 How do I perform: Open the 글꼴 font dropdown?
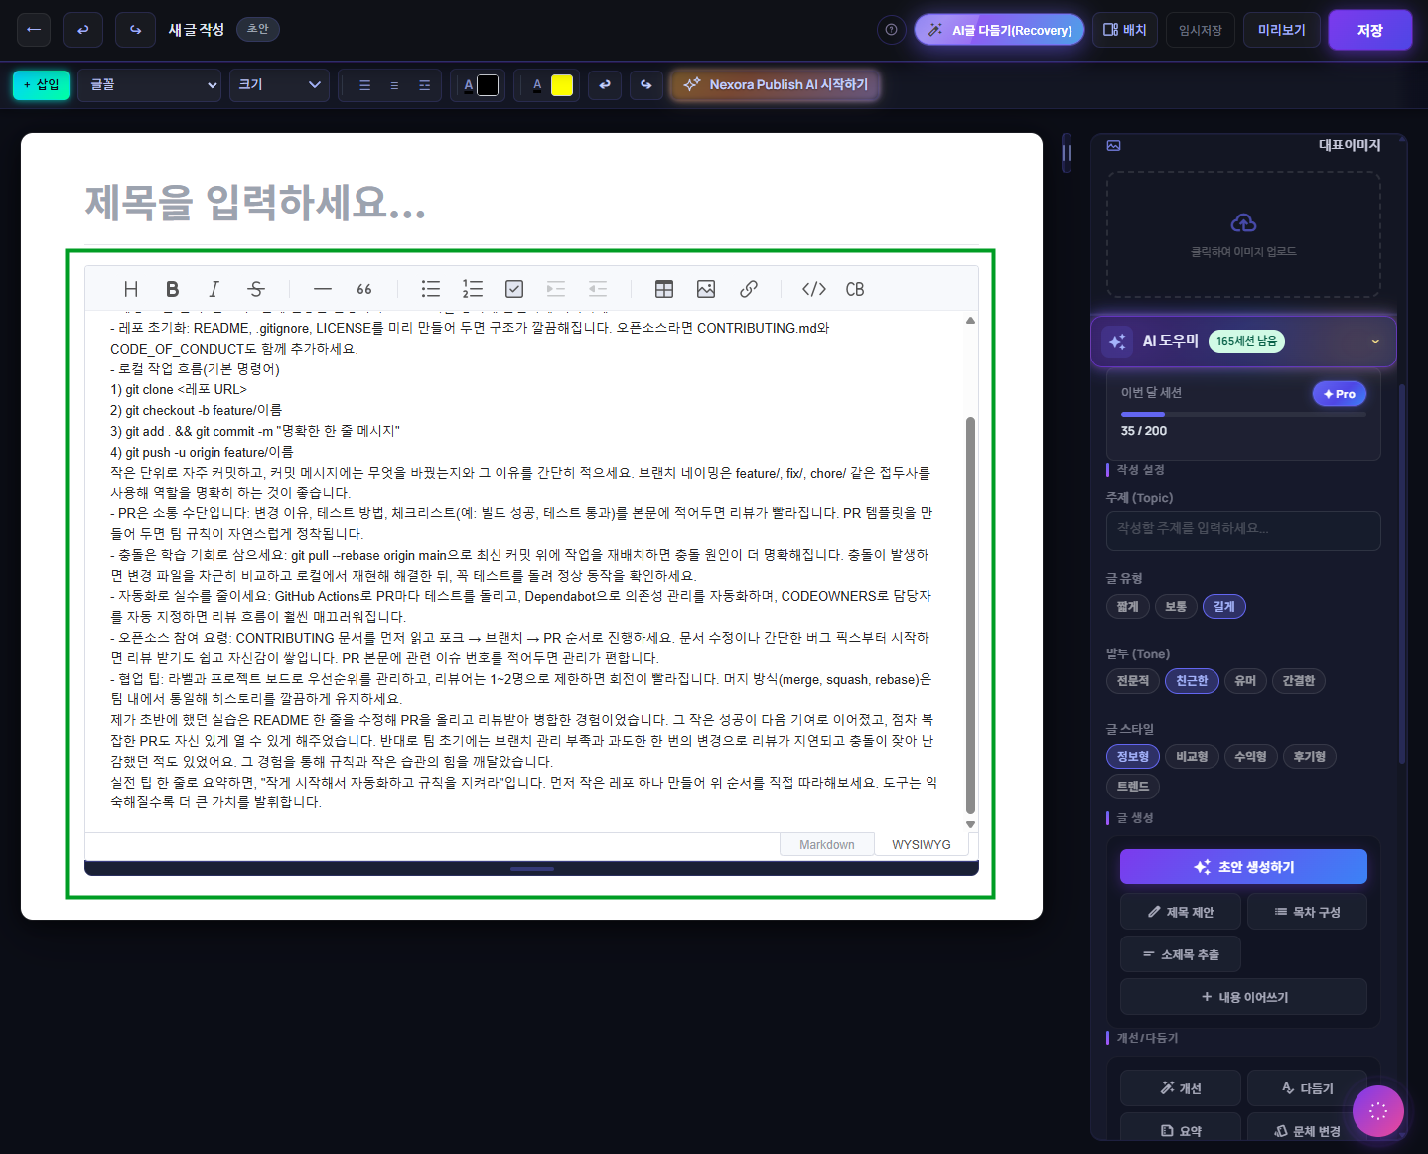tap(153, 85)
